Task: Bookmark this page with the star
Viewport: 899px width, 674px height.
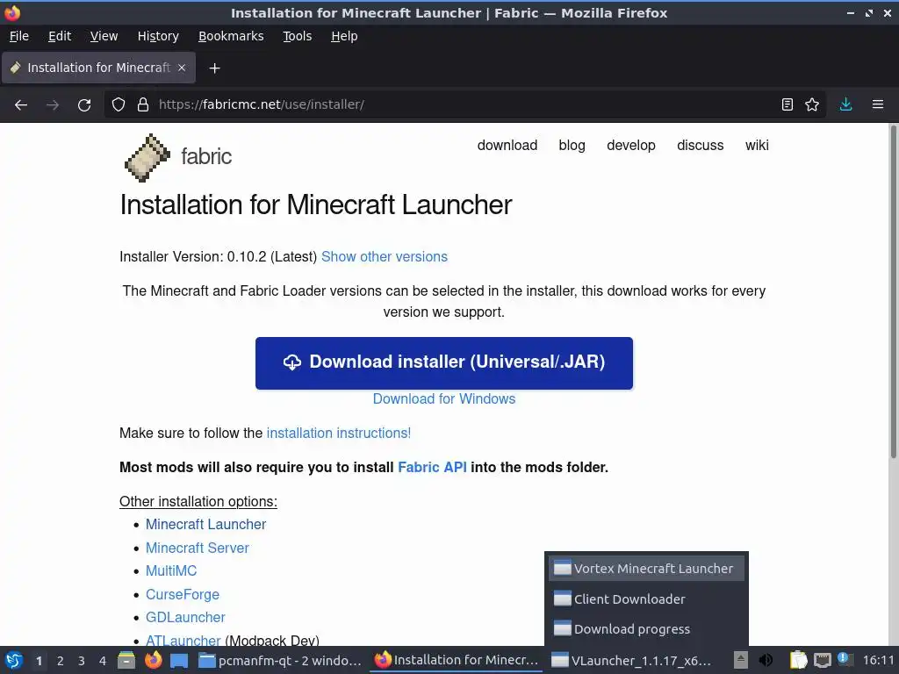Action: (x=812, y=104)
